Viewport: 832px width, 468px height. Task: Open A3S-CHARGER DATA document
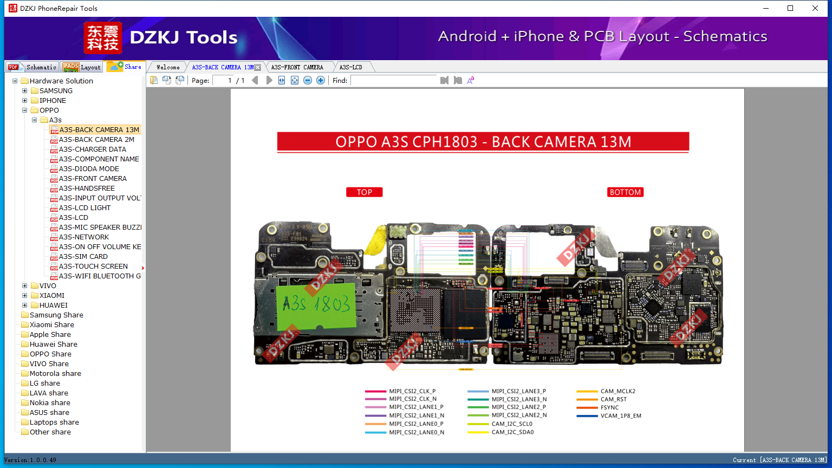(x=92, y=149)
